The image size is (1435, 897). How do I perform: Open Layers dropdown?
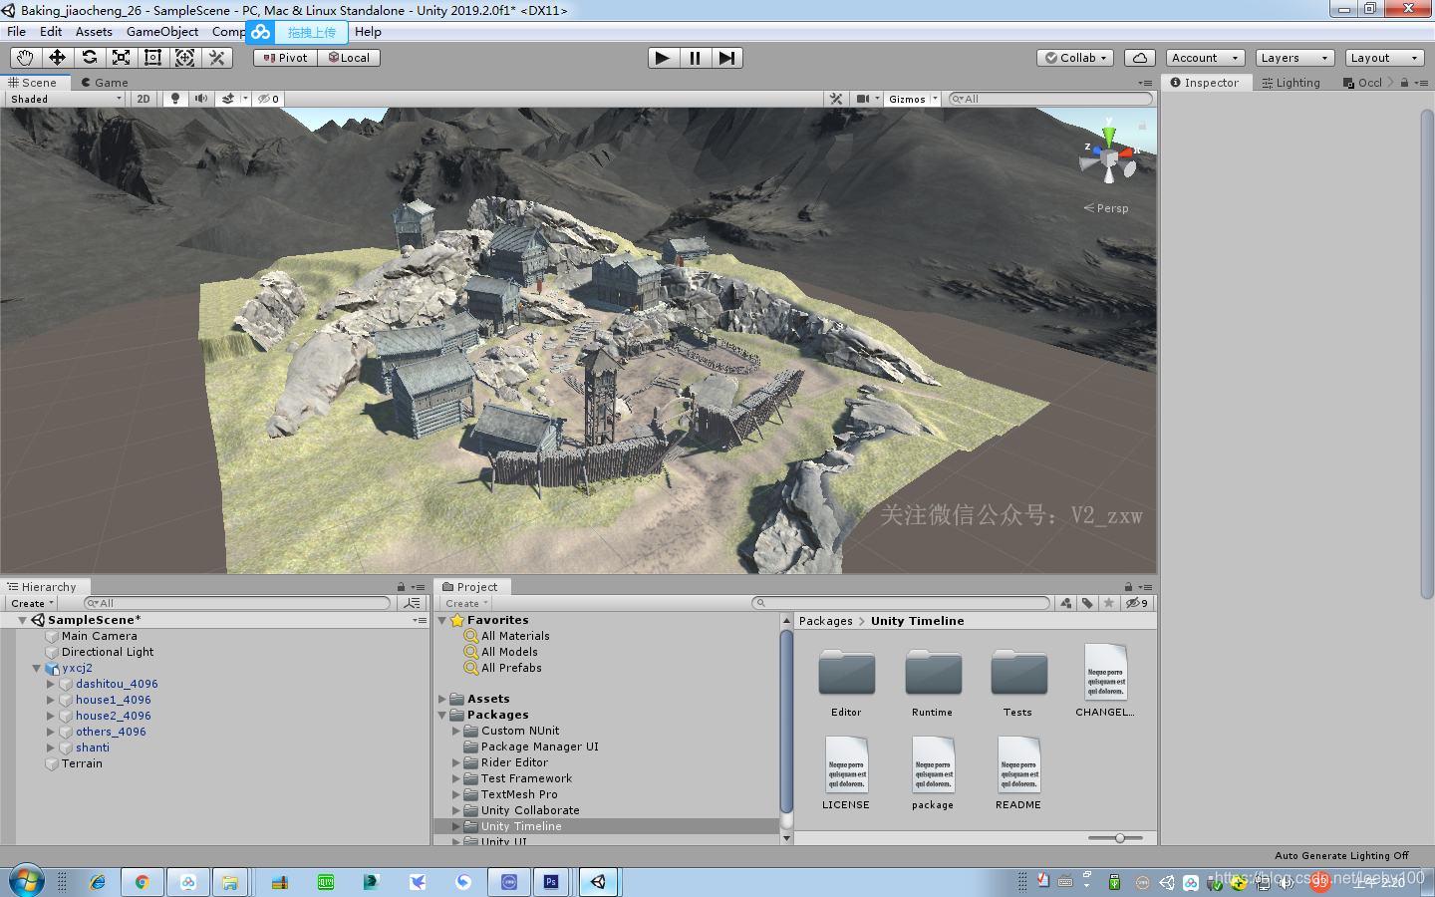coord(1294,58)
